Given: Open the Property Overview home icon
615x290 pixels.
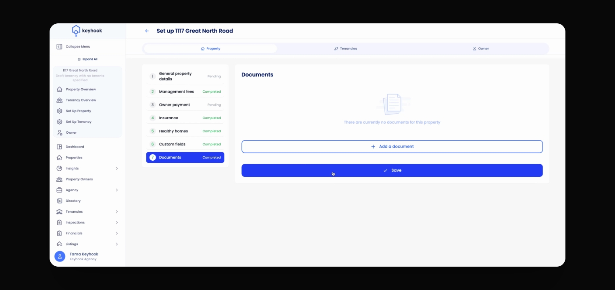Looking at the screenshot, I should (x=59, y=89).
